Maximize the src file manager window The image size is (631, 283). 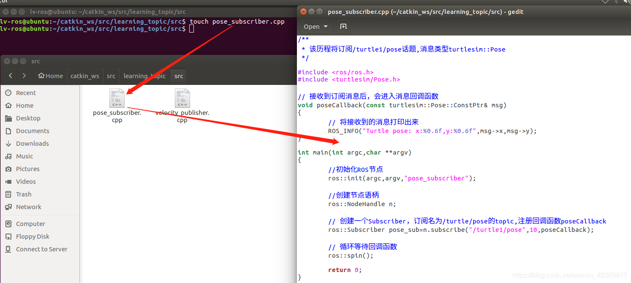(23, 61)
